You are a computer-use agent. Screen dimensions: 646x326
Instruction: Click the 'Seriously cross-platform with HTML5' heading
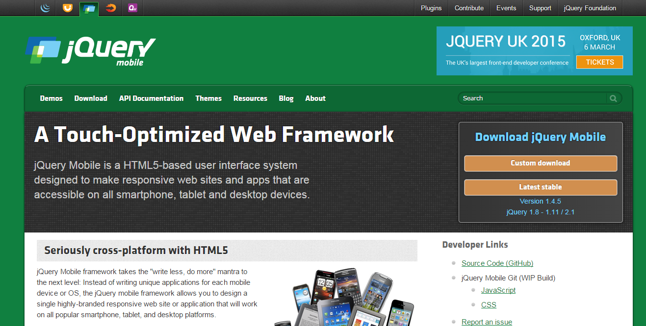136,251
